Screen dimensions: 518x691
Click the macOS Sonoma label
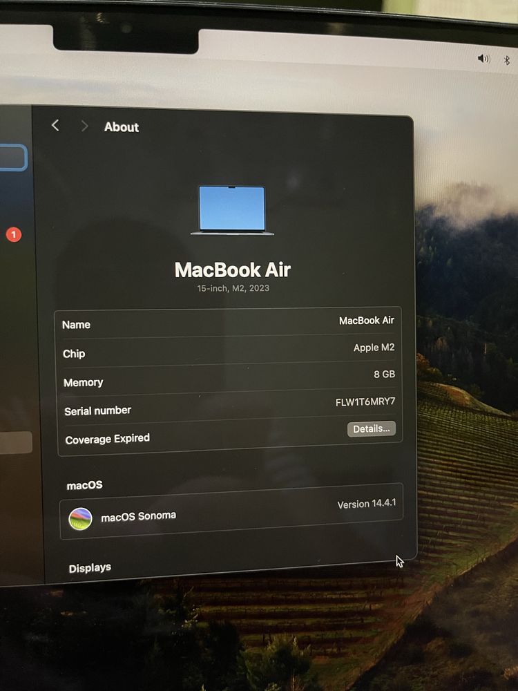pyautogui.click(x=138, y=516)
